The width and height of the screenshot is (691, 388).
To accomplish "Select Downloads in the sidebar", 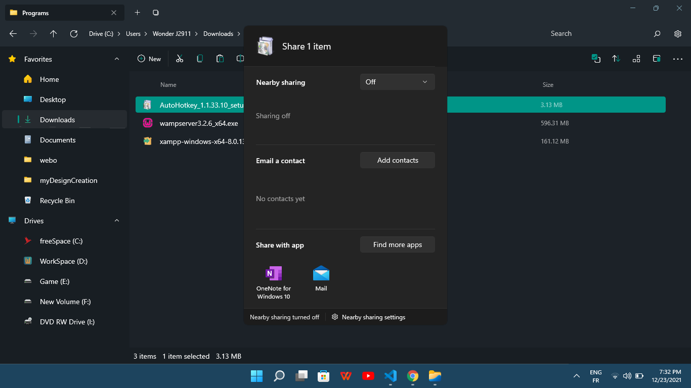I will point(64,120).
